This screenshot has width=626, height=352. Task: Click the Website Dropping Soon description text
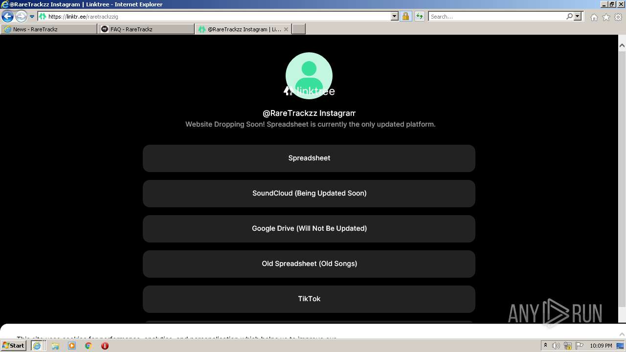click(x=310, y=125)
